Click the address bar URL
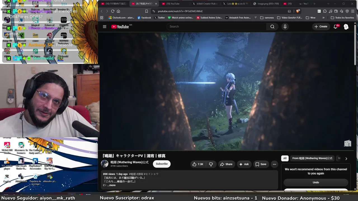Image resolution: width=358 pixels, height=201 pixels. [180, 11]
